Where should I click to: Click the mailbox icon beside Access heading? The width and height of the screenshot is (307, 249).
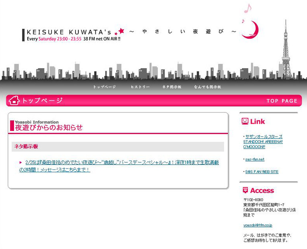245,190
